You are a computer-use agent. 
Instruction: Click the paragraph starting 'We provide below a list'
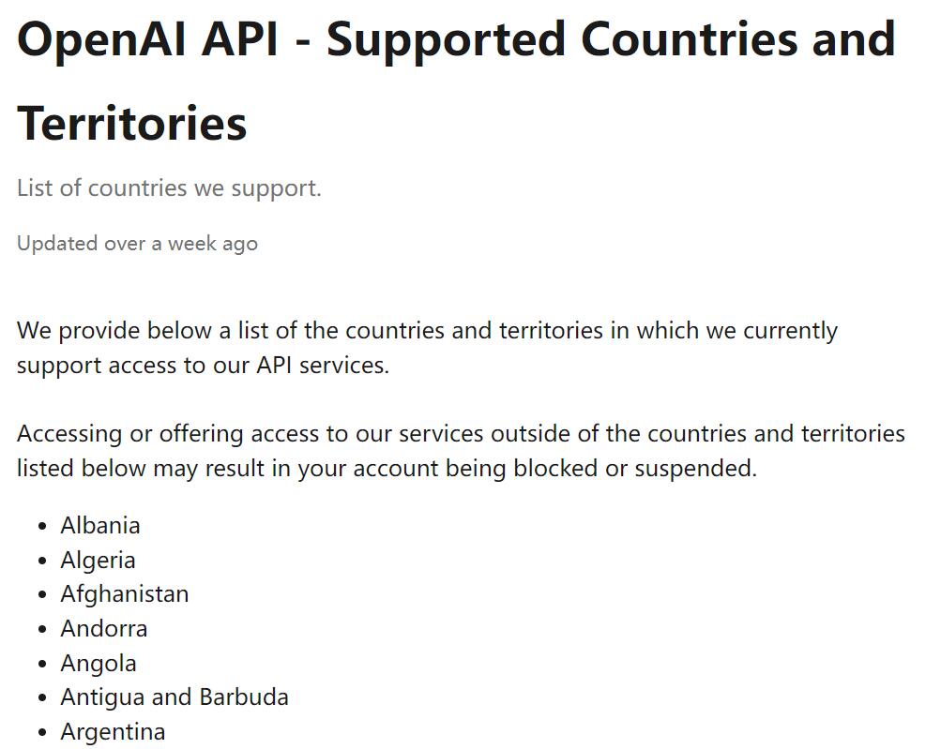pos(427,331)
